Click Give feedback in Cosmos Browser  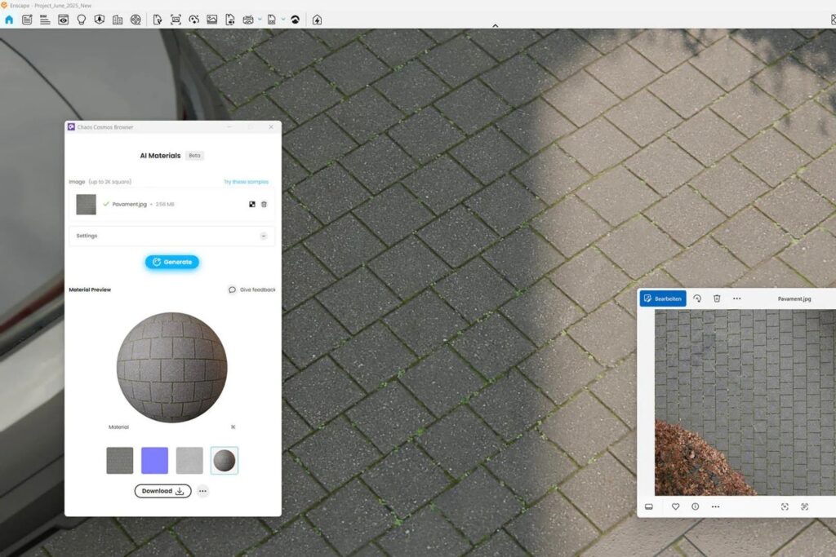pos(252,290)
